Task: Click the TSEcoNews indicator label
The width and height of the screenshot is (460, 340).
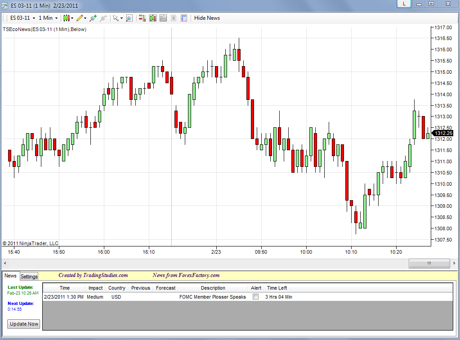Action: (x=45, y=29)
